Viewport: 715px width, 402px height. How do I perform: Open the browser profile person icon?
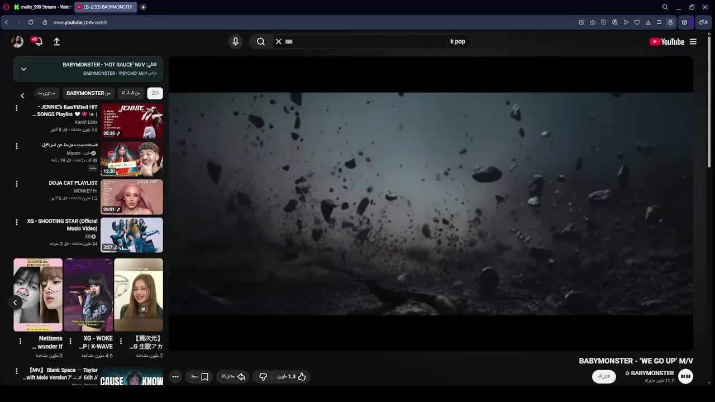click(670, 22)
